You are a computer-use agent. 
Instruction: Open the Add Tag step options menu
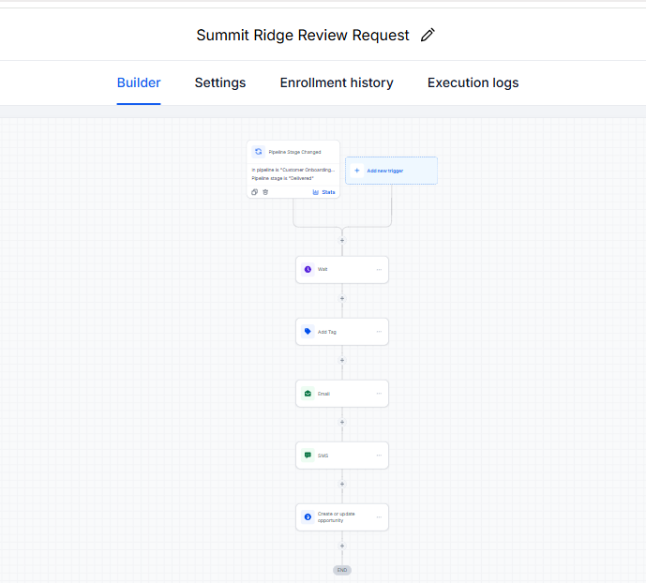(x=379, y=332)
